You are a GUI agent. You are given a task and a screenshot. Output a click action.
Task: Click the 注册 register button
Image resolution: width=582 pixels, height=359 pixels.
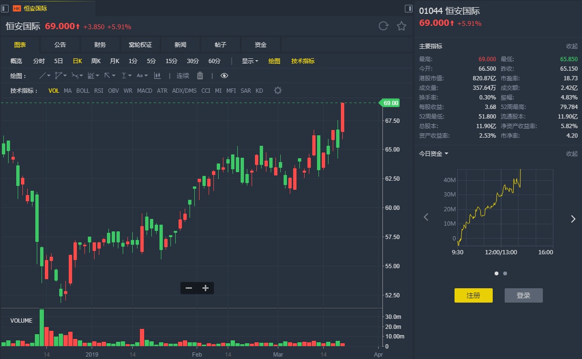pyautogui.click(x=473, y=295)
